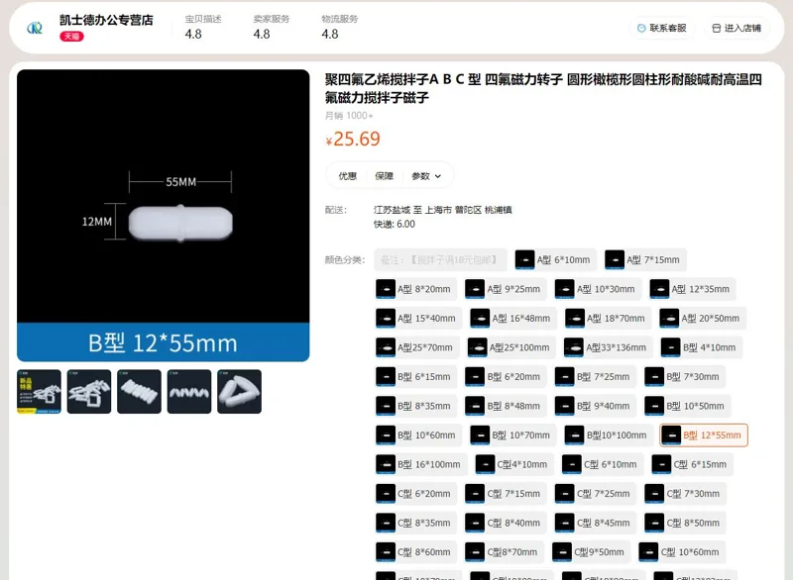Choose variant A型 12*35mm
The height and width of the screenshot is (580, 793).
pos(692,289)
